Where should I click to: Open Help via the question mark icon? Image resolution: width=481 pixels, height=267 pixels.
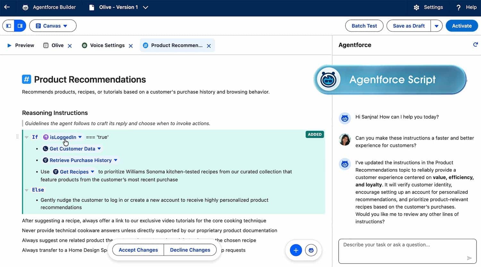click(x=459, y=7)
